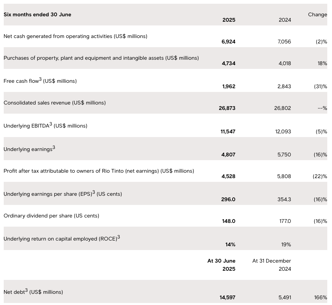Select the 26,873 sales revenue figure

point(227,108)
